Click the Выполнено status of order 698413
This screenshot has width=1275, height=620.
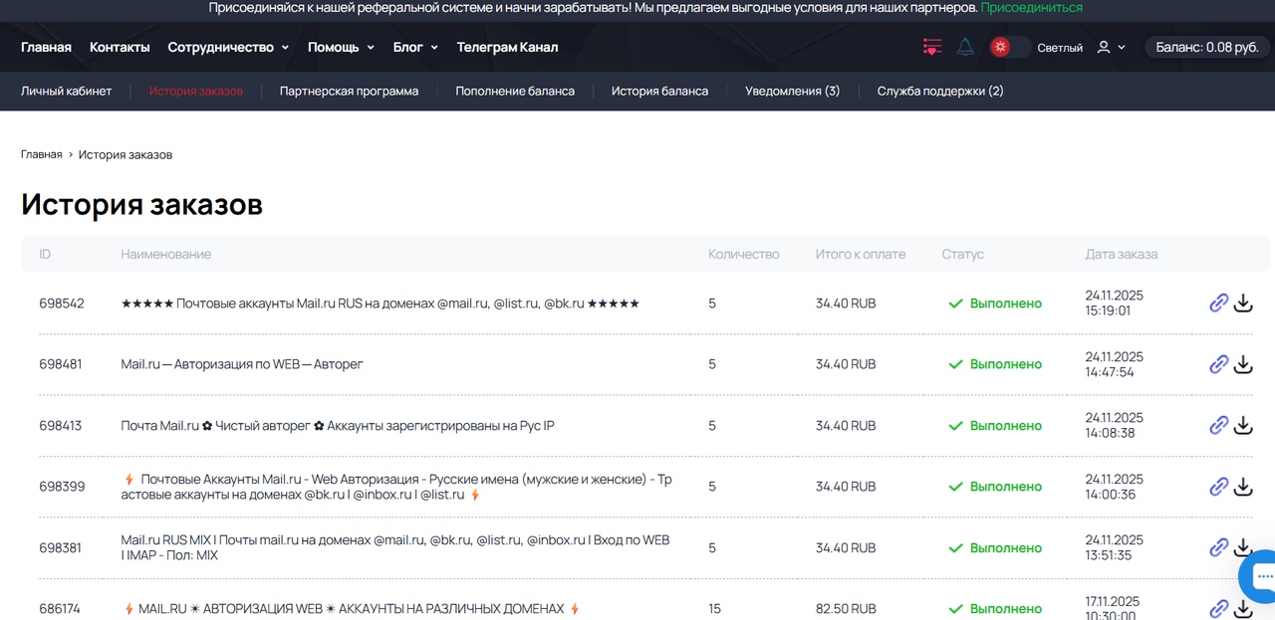(x=995, y=425)
